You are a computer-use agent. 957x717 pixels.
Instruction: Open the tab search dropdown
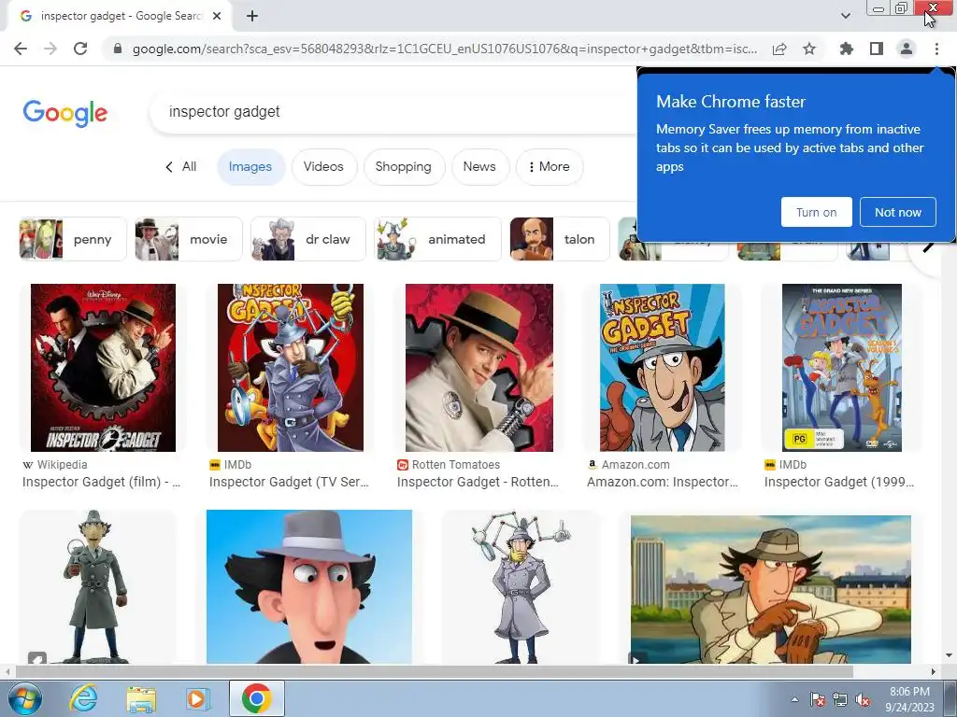click(845, 16)
